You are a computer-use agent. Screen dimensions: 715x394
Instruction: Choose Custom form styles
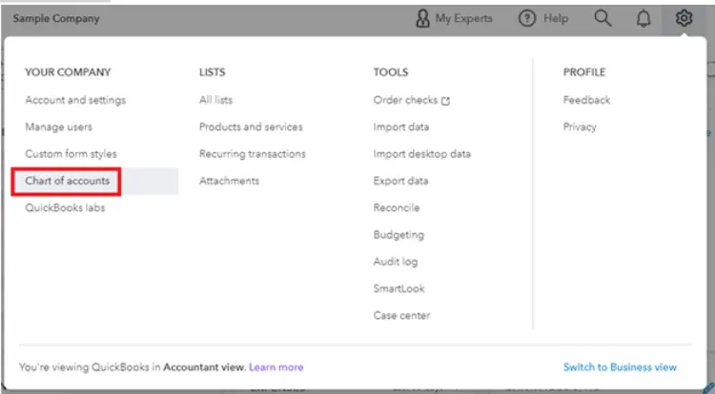[71, 154]
